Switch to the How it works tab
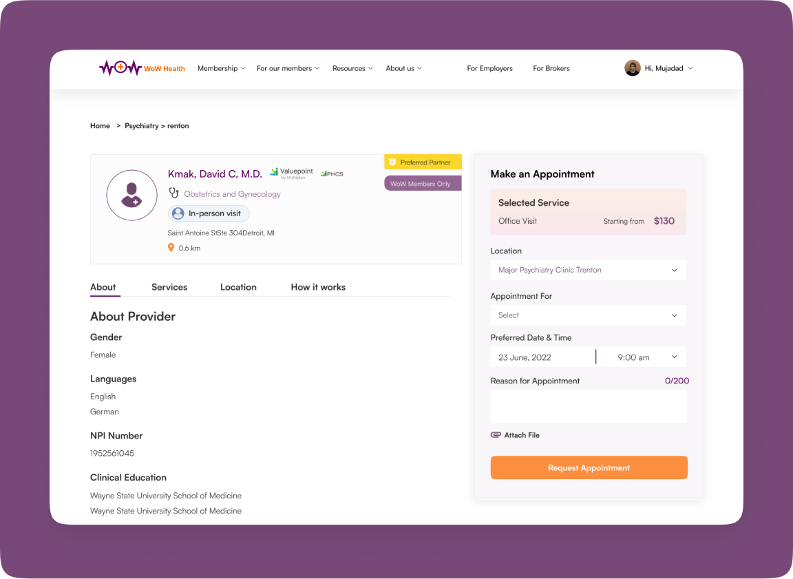 (x=318, y=287)
